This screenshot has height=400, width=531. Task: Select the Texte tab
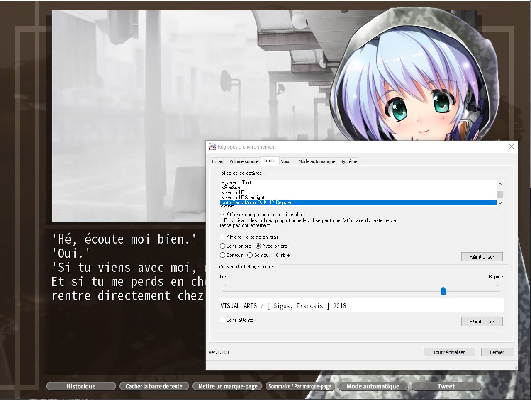pos(269,161)
